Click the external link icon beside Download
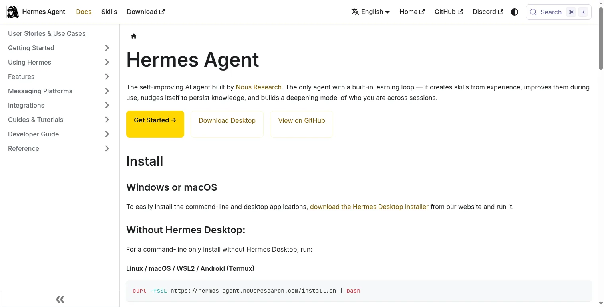The width and height of the screenshot is (604, 307). [x=162, y=12]
